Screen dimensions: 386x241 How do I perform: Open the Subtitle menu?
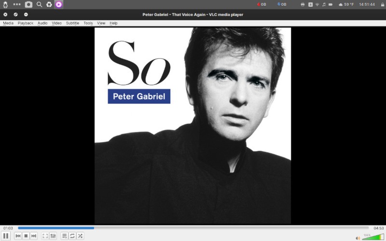tap(72, 23)
